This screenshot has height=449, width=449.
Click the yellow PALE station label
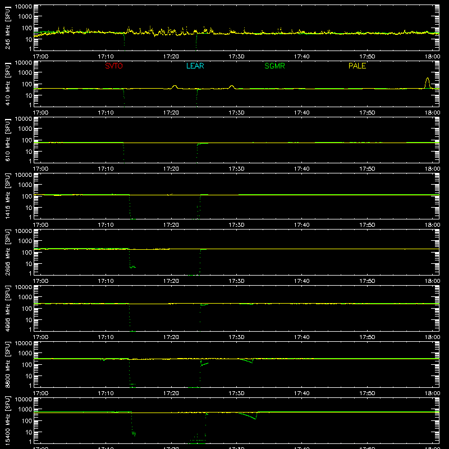point(357,66)
